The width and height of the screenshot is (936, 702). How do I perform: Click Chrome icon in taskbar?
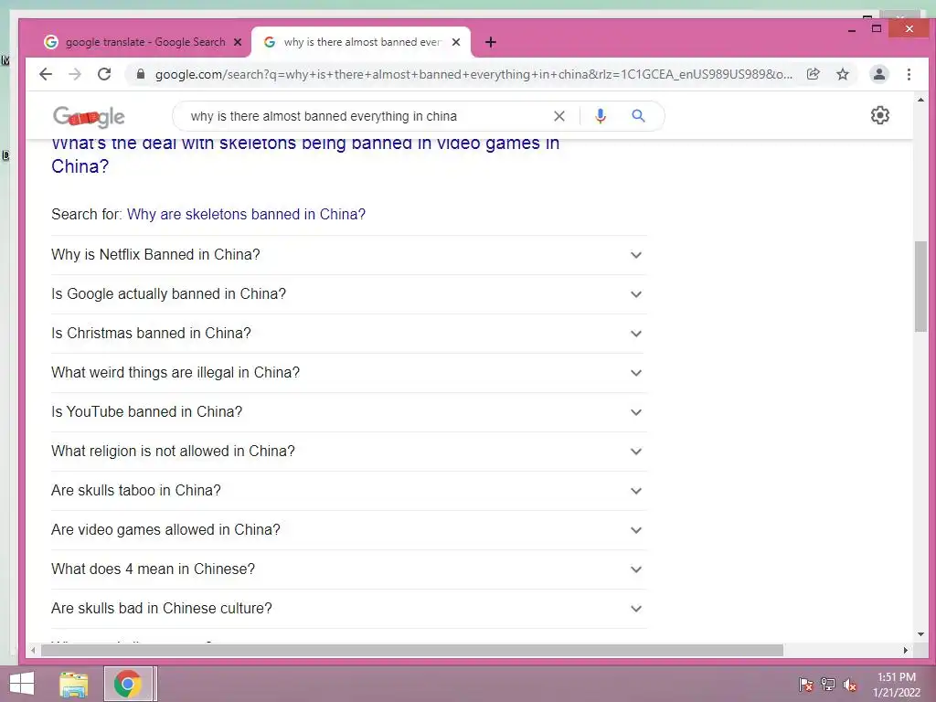(x=128, y=684)
